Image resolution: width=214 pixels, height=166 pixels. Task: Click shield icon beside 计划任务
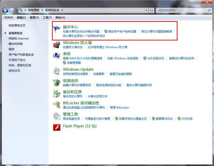(x=179, y=119)
